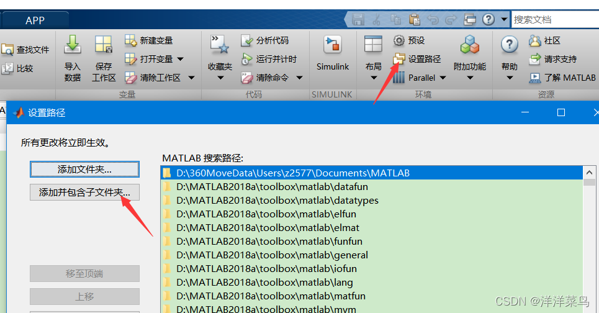599x313 pixels.
Task: Select the toolbox\matlab\elfun path row
Action: click(372, 214)
